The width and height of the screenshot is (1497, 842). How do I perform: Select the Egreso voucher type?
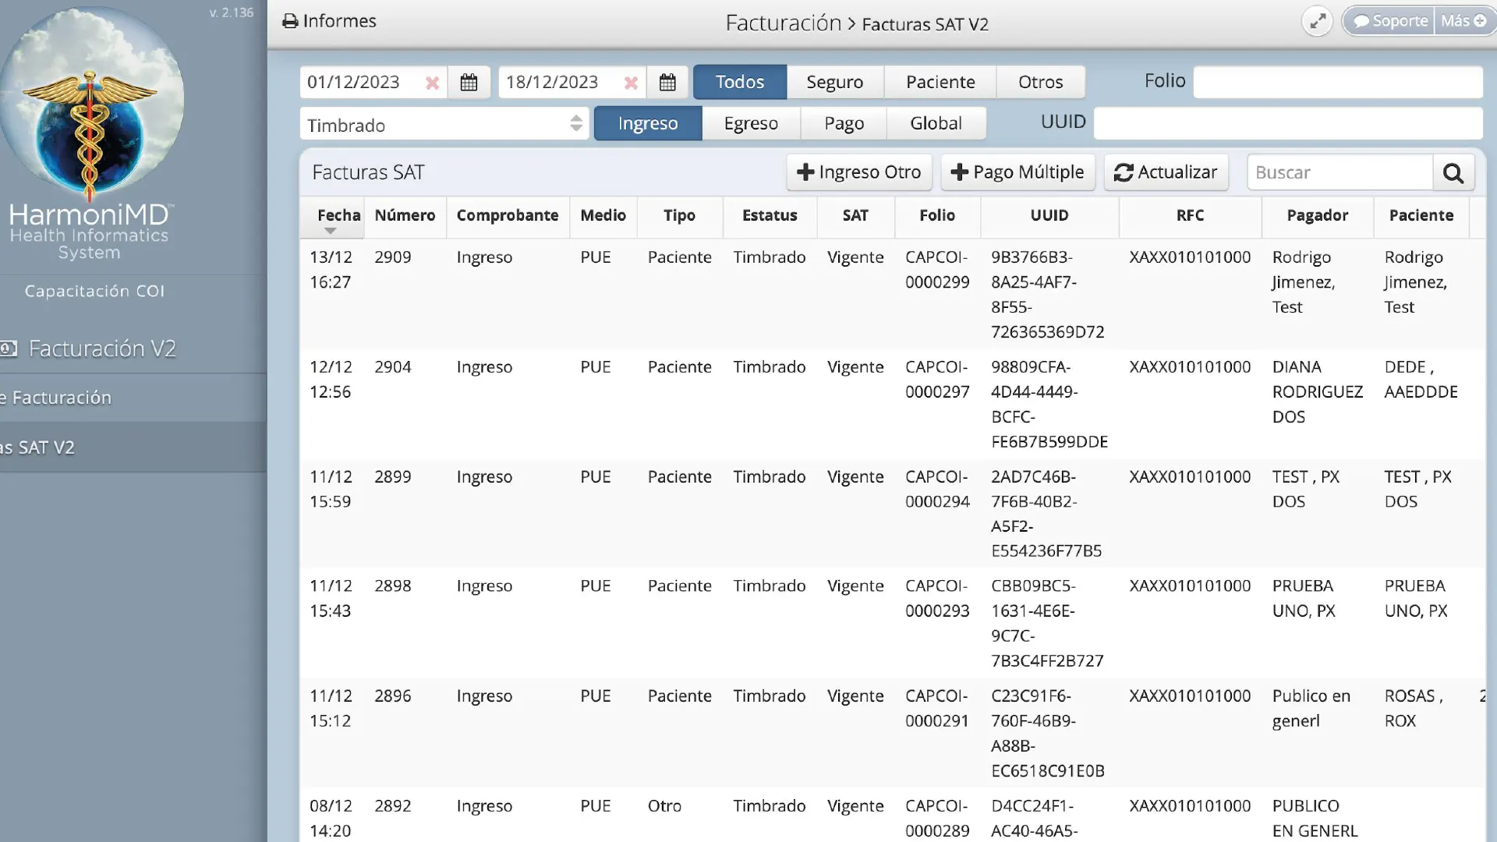tap(751, 123)
